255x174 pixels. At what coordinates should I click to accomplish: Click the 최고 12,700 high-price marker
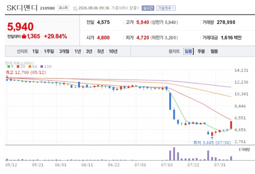pyautogui.click(x=26, y=72)
